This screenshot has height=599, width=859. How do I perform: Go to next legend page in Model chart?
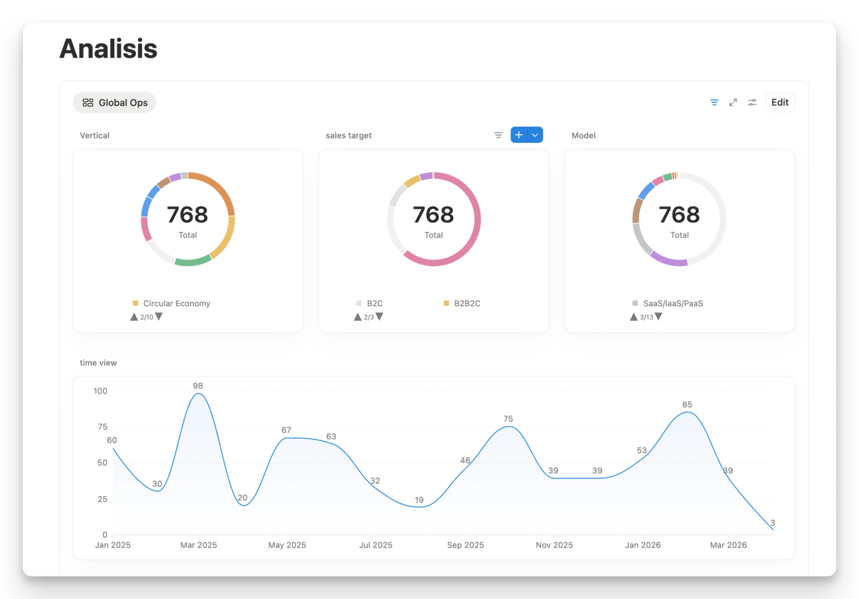(x=658, y=317)
